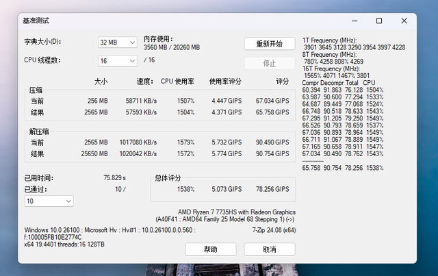Click the disabled 停止 stop button

coord(270,64)
